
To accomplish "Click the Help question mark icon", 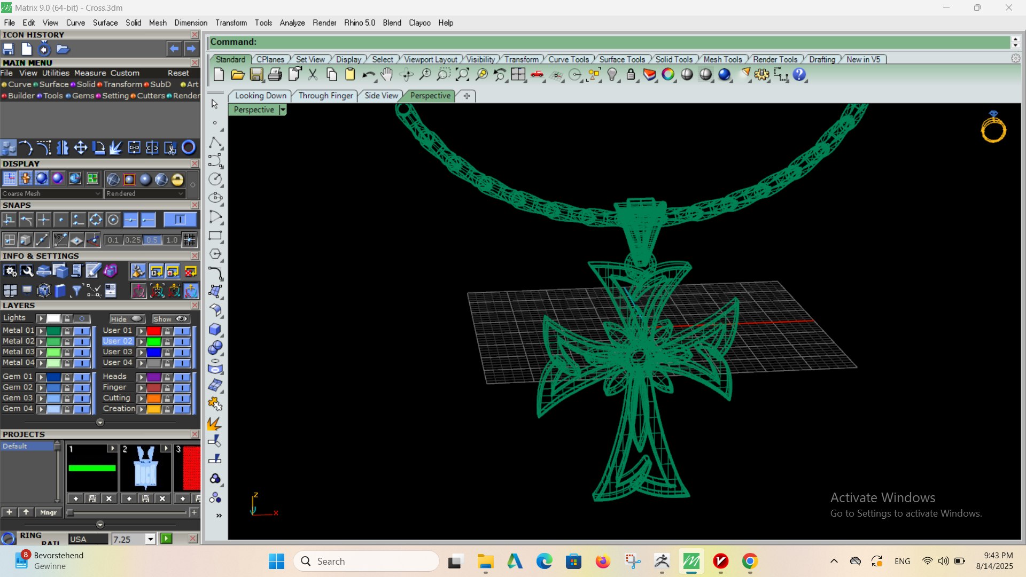I will [799, 75].
